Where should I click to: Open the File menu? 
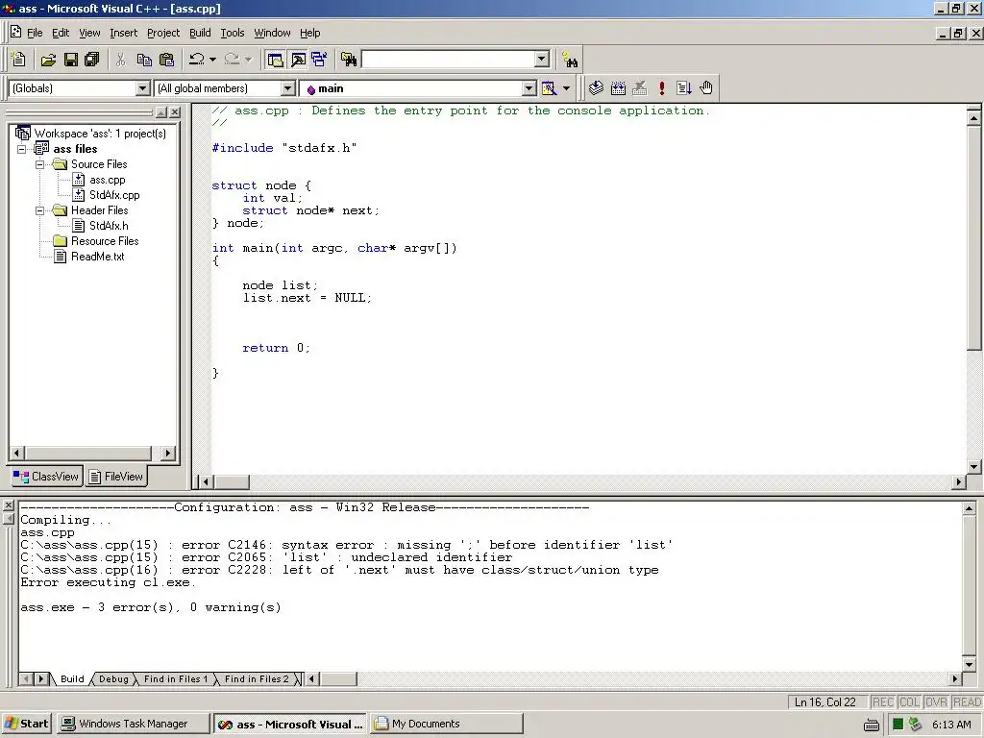tap(35, 33)
